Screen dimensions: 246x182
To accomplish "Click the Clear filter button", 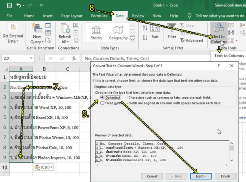I will pyautogui.click(x=187, y=26).
